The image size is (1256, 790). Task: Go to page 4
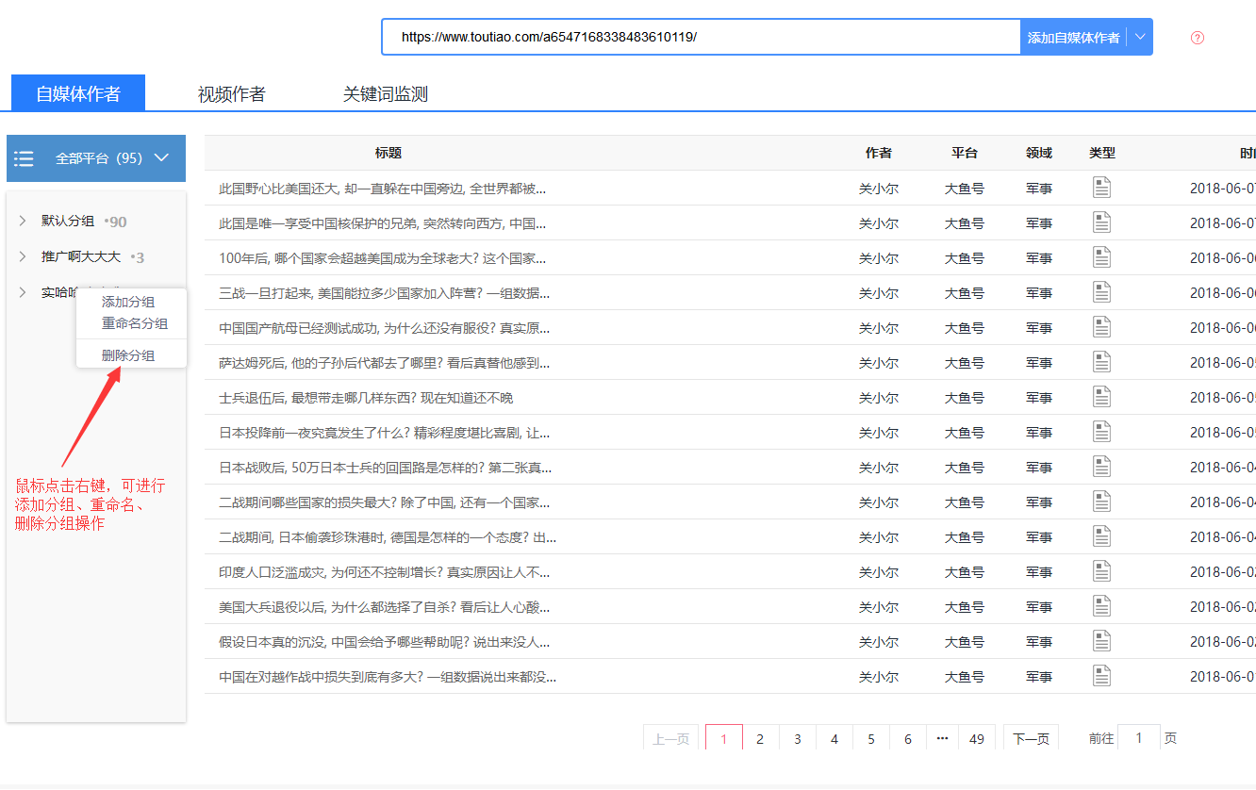834,739
